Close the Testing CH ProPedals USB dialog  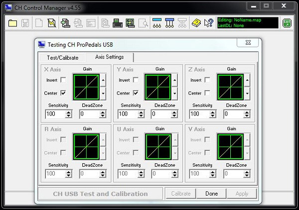pos(248,42)
